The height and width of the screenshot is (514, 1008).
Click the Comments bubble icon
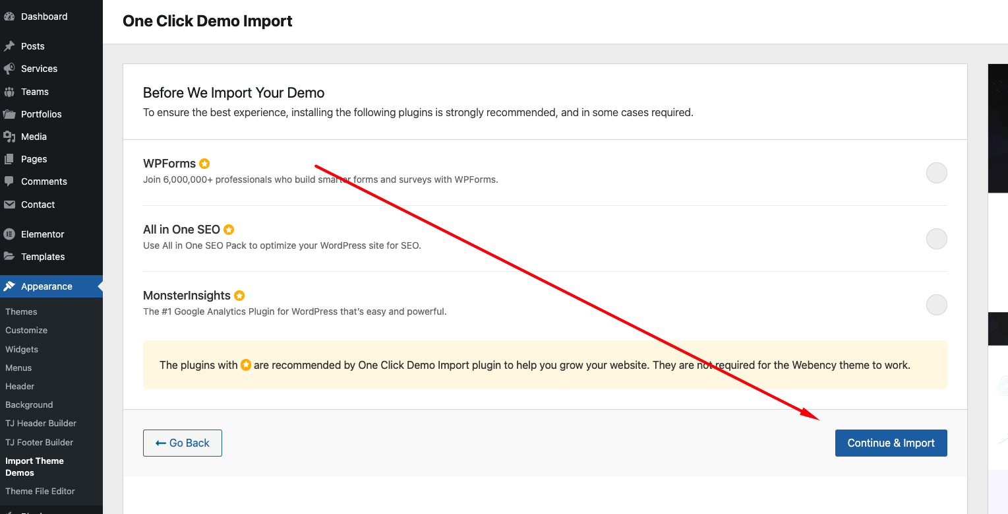pos(9,181)
